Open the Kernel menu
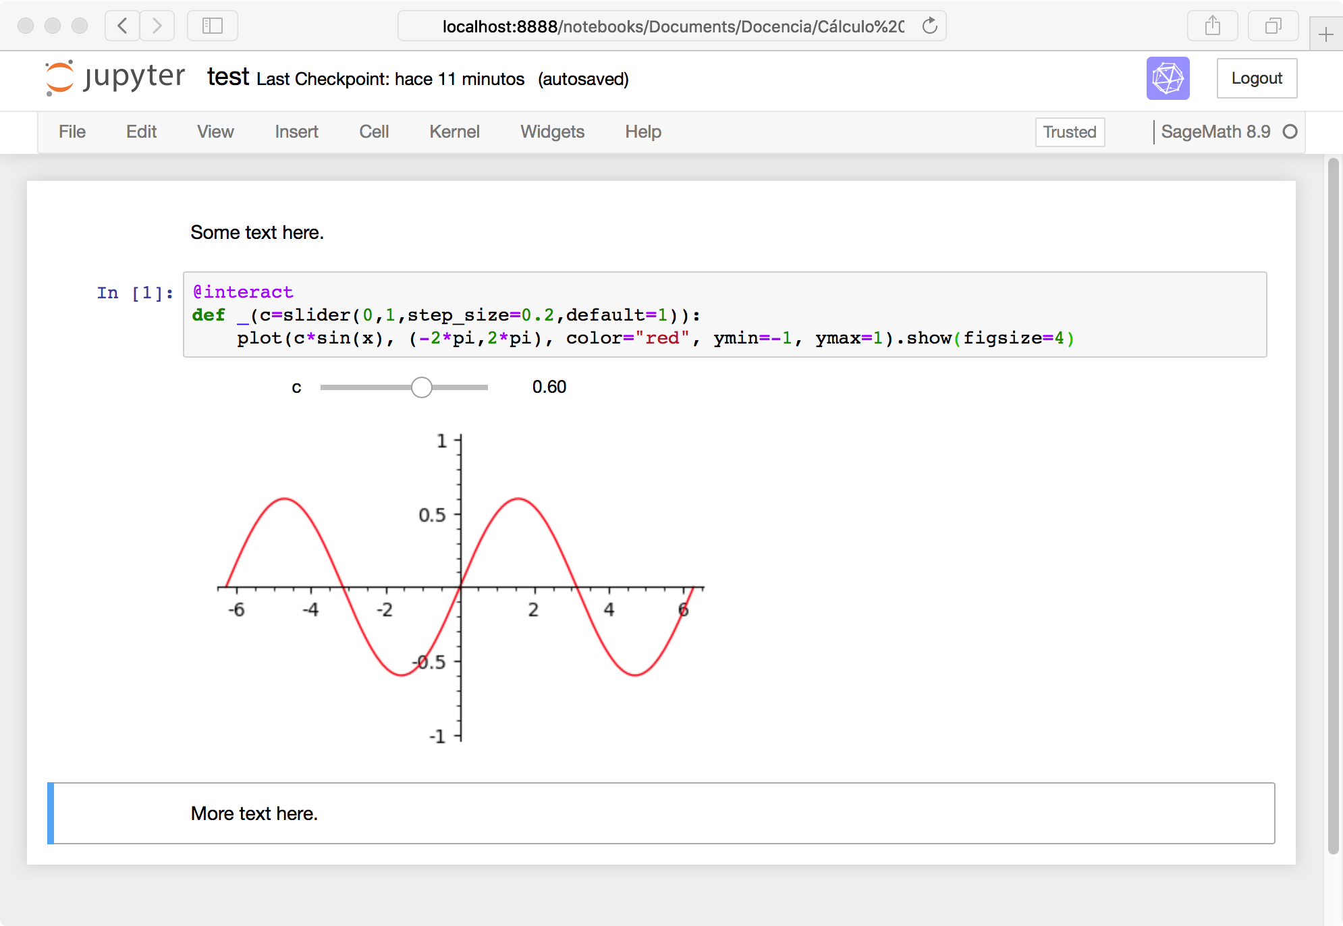1343x926 pixels. pyautogui.click(x=454, y=132)
